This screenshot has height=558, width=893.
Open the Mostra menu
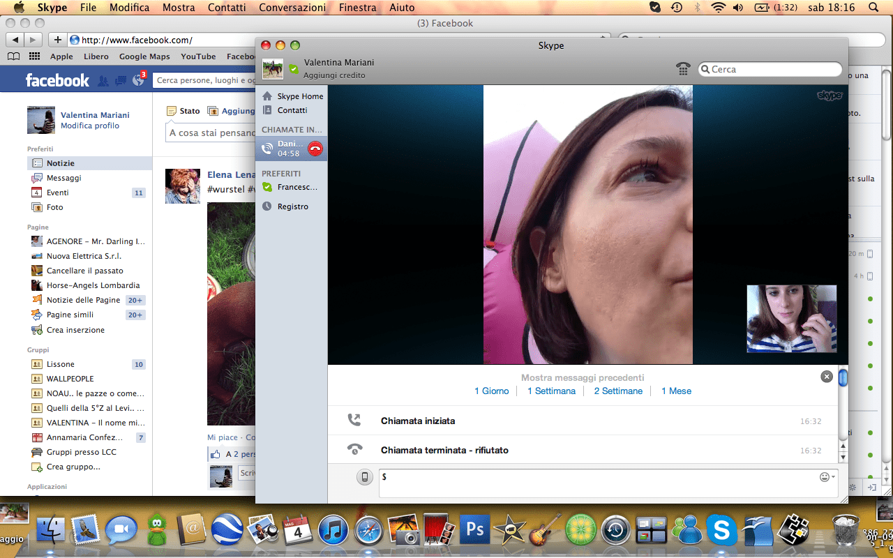click(179, 8)
